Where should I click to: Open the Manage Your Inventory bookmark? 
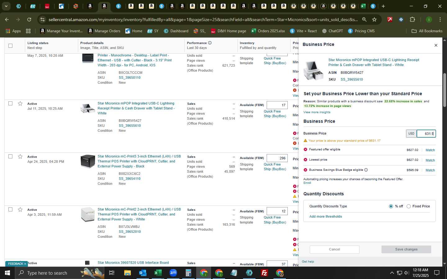[61, 31]
